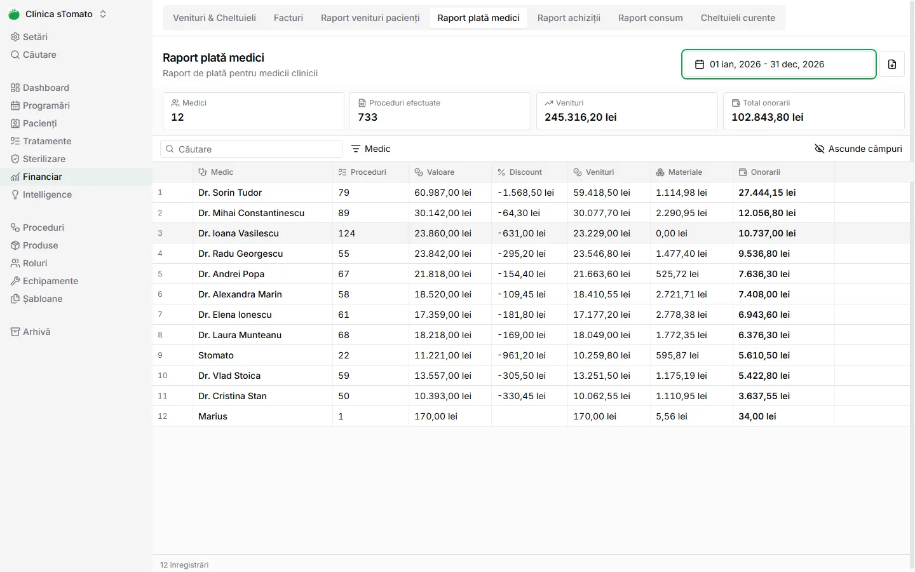Click the Intelligence lightbulb icon
This screenshot has height=572, width=915.
[15, 194]
